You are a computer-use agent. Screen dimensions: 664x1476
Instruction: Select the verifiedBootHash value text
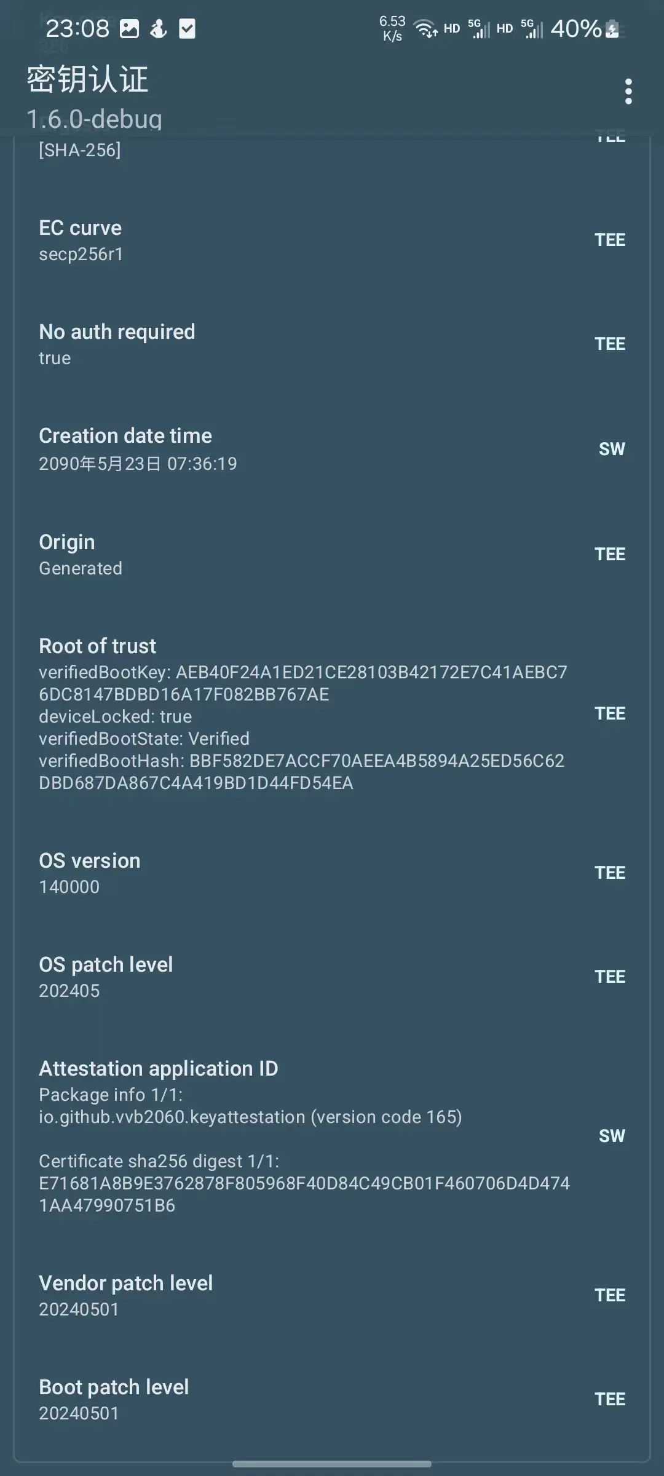pyautogui.click(x=301, y=772)
